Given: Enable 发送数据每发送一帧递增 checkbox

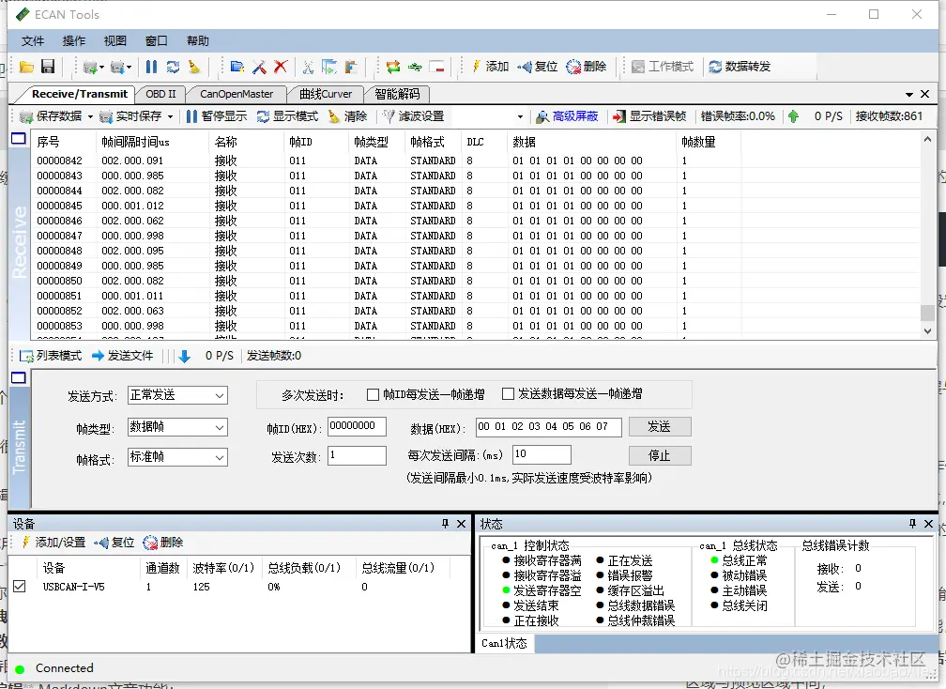Looking at the screenshot, I should click(508, 394).
